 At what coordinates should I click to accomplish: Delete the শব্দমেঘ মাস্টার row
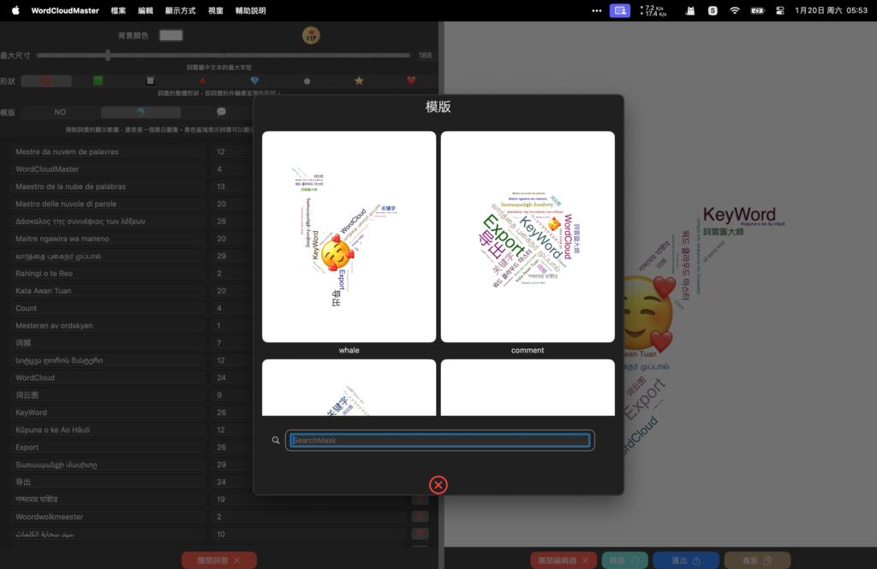[420, 499]
